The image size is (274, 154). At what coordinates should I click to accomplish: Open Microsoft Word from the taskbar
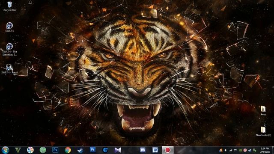coord(155,150)
